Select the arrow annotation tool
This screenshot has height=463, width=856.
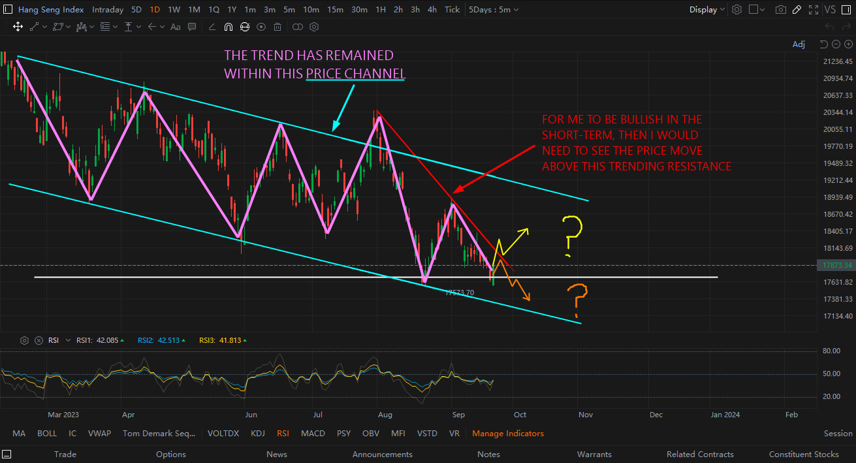pos(152,27)
